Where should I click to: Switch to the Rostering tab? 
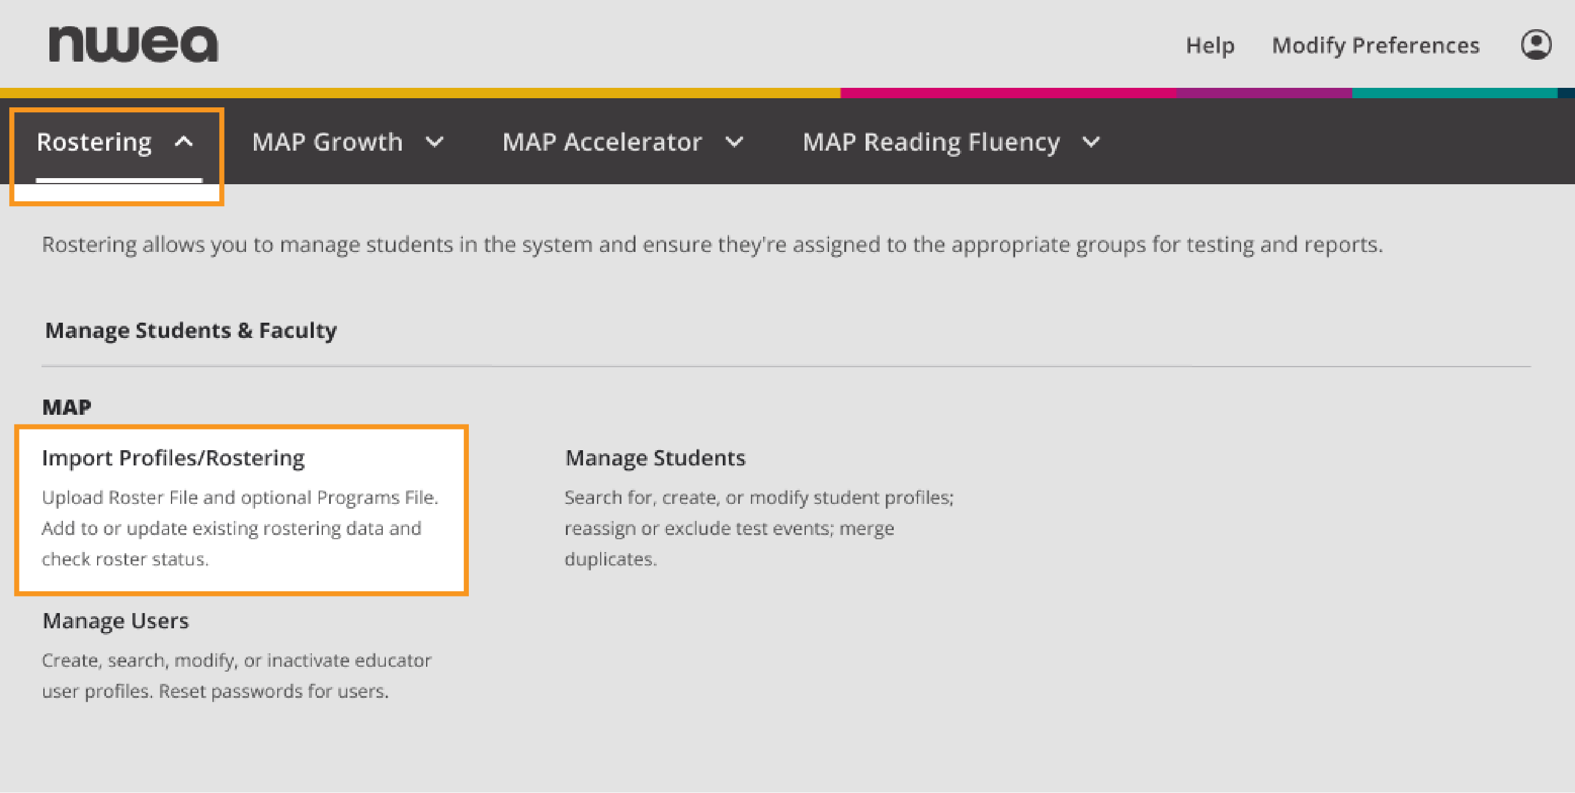[x=95, y=142]
